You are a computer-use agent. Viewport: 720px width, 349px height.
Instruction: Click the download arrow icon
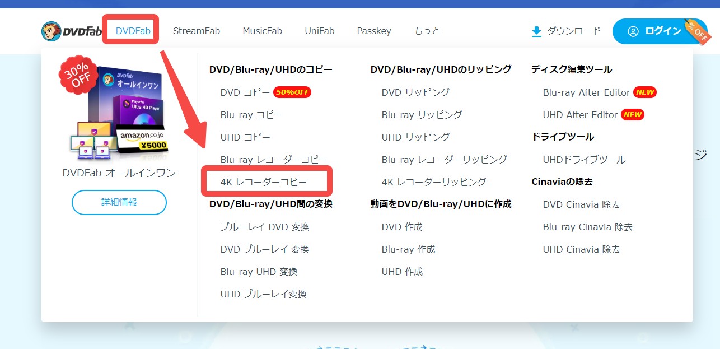click(536, 32)
